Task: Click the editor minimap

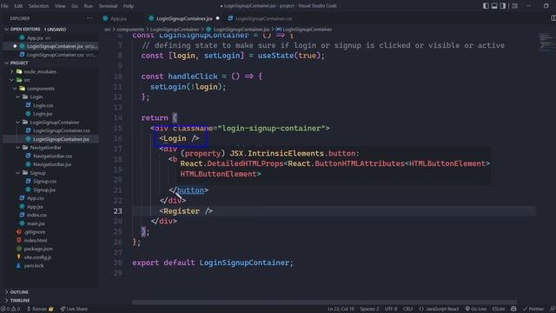Action: [x=545, y=42]
